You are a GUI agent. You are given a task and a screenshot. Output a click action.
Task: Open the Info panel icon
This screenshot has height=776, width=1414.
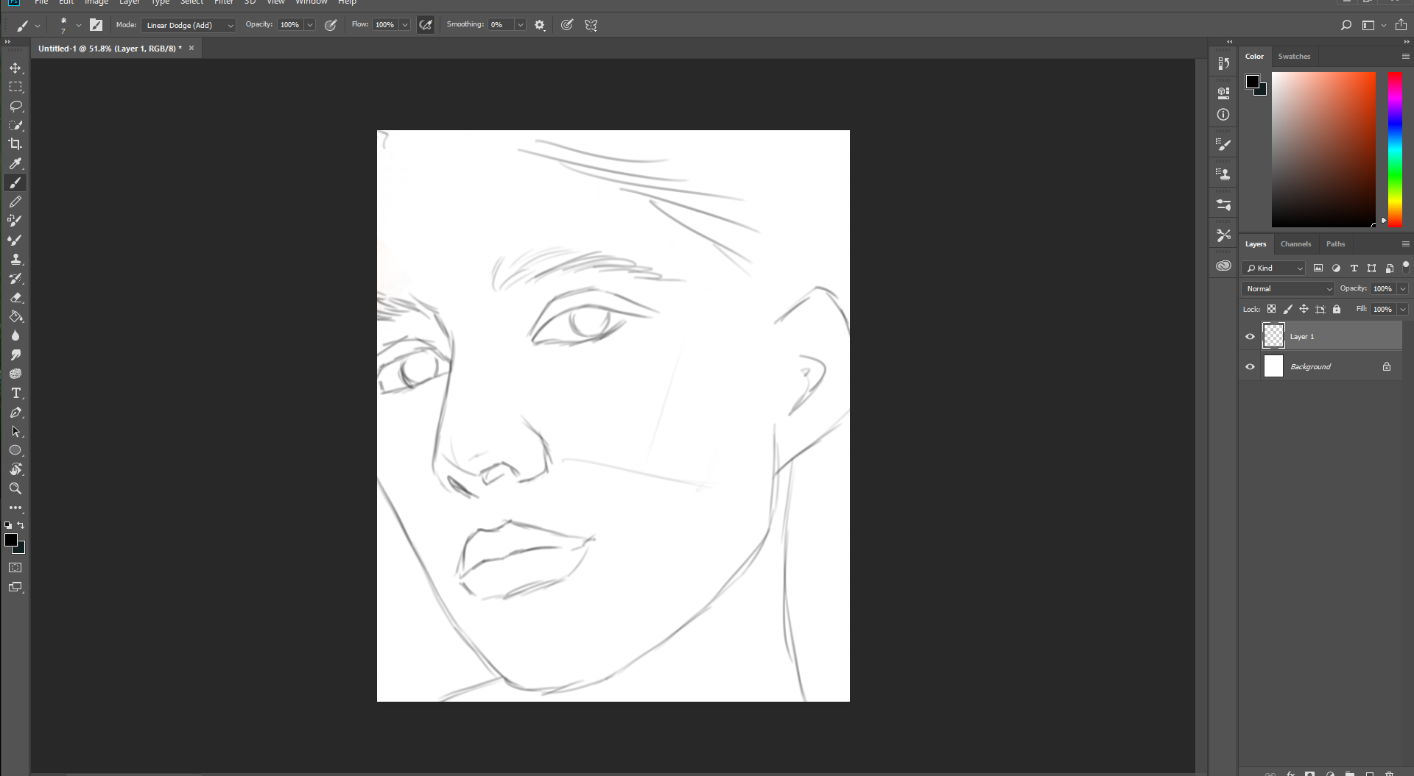[1223, 115]
